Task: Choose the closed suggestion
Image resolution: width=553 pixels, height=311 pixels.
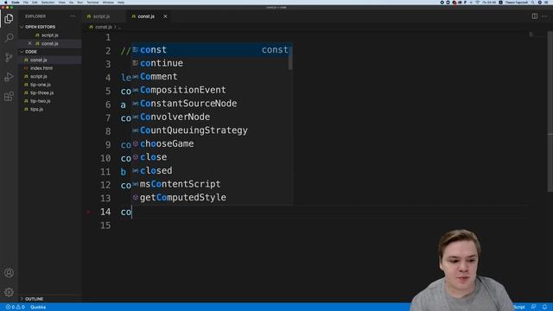Action: point(210,170)
